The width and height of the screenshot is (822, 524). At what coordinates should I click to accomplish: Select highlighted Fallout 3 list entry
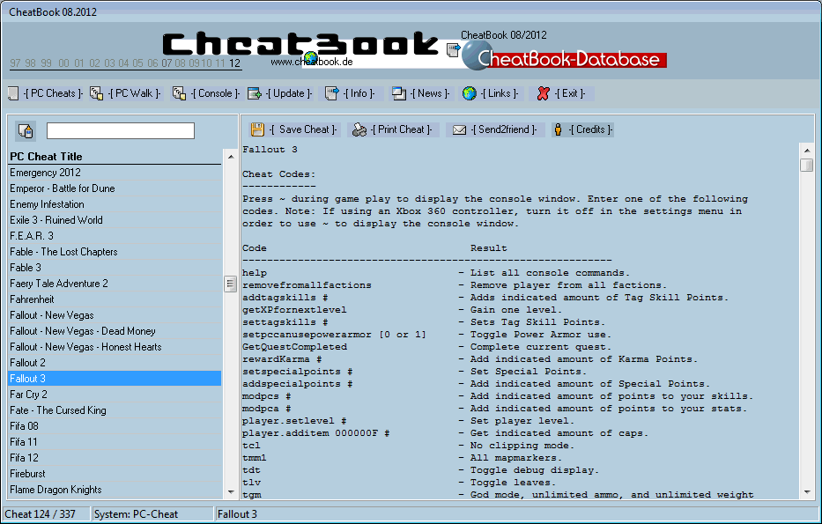[x=115, y=379]
